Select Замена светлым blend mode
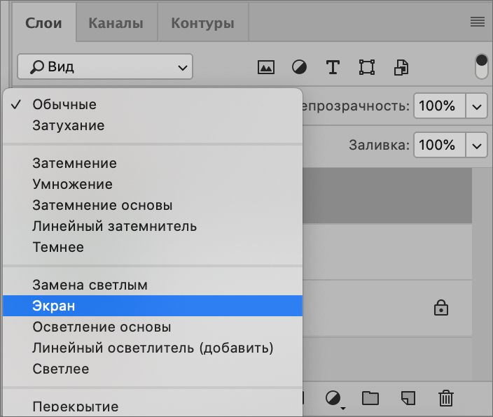This screenshot has height=417, width=493. [153, 285]
